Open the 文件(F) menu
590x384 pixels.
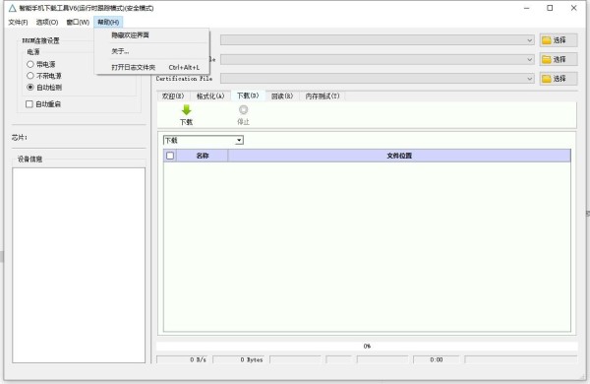click(18, 23)
